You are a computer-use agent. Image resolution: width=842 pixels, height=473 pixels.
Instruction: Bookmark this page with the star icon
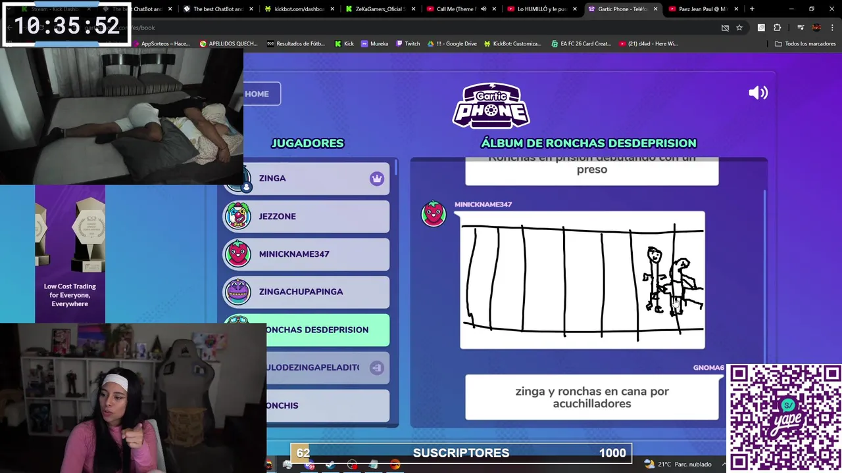pyautogui.click(x=739, y=28)
